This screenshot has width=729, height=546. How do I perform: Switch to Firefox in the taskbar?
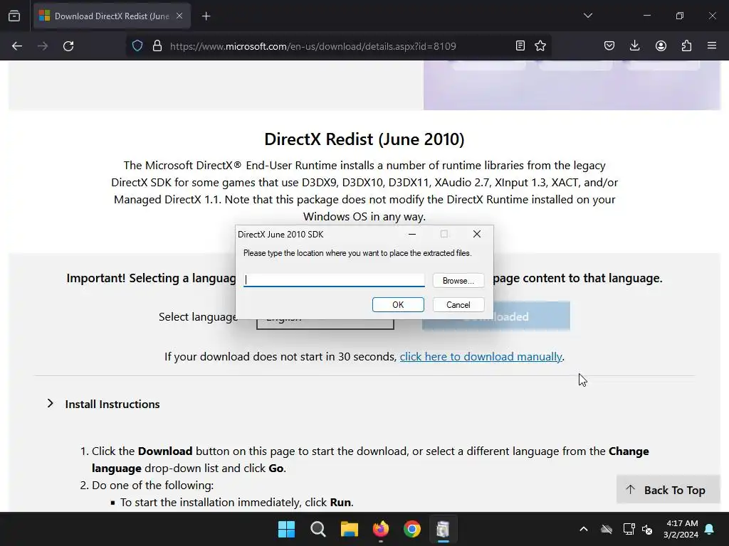coord(381,529)
